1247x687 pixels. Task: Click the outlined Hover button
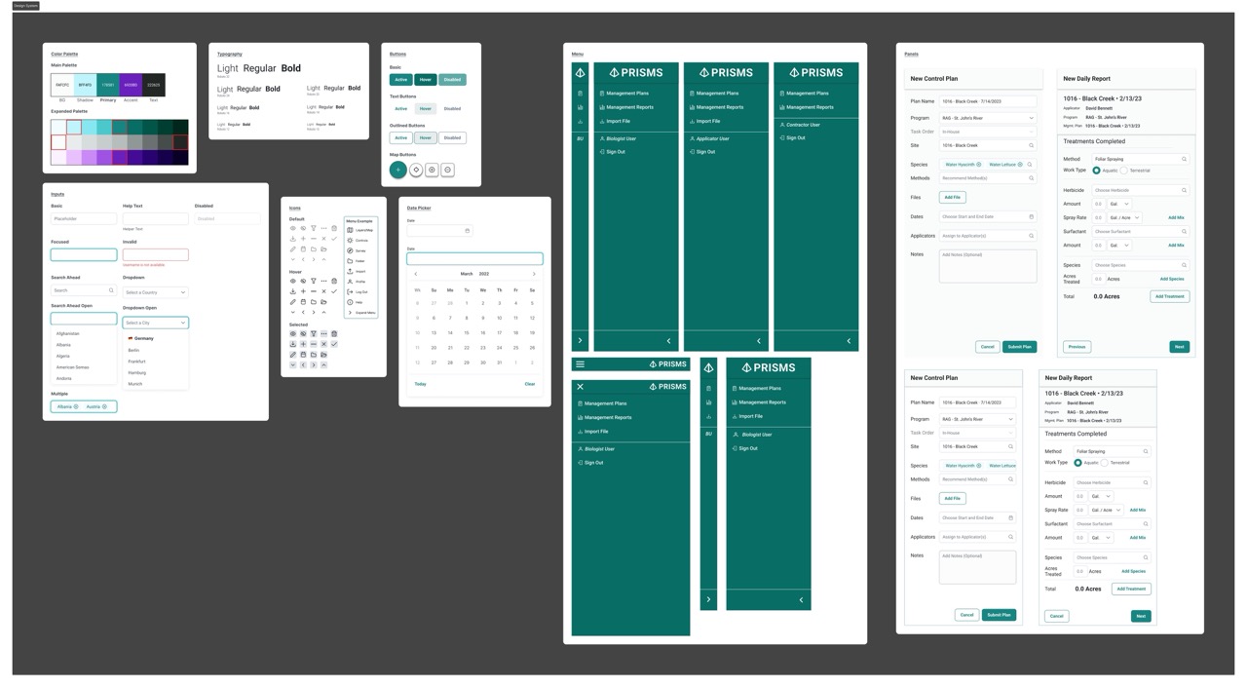coord(426,138)
